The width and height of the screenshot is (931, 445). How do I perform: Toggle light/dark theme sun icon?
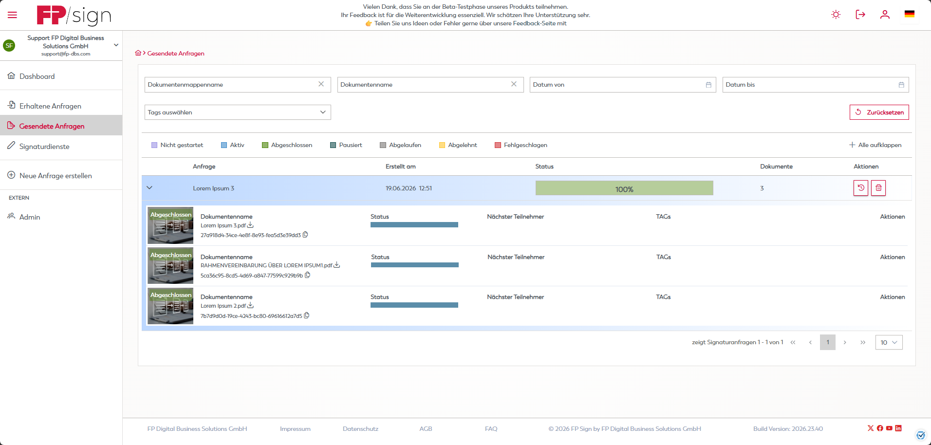click(836, 15)
